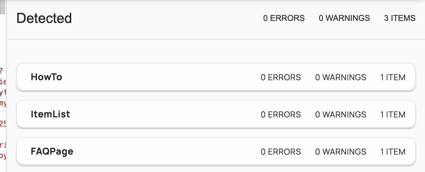Click the red '25' code text at left edge
This screenshot has width=425, height=172.
pyautogui.click(x=3, y=124)
